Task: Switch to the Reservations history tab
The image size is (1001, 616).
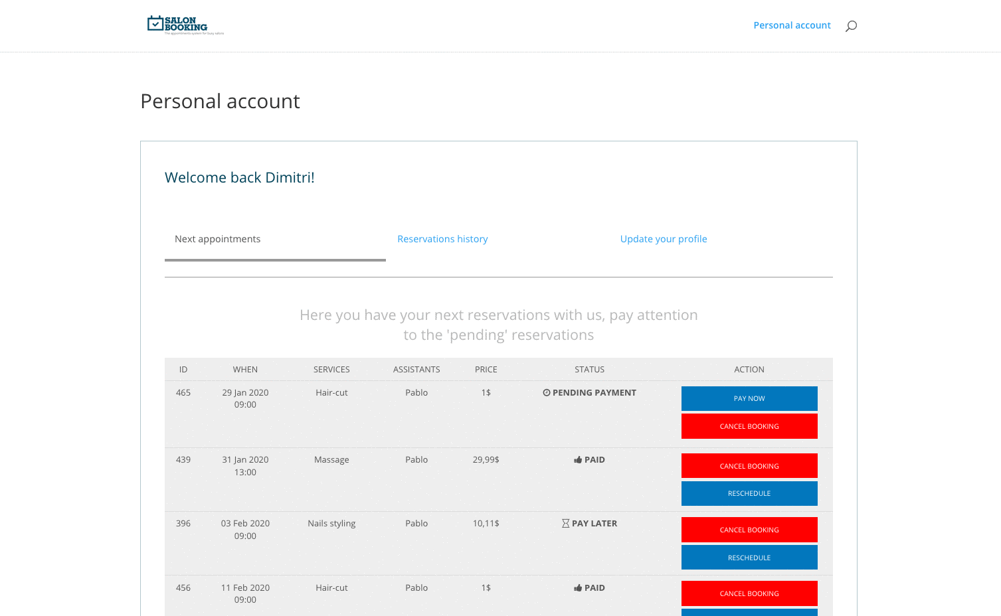Action: click(x=442, y=239)
